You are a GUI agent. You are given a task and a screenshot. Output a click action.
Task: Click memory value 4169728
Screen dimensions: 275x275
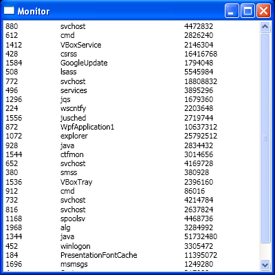199,163
